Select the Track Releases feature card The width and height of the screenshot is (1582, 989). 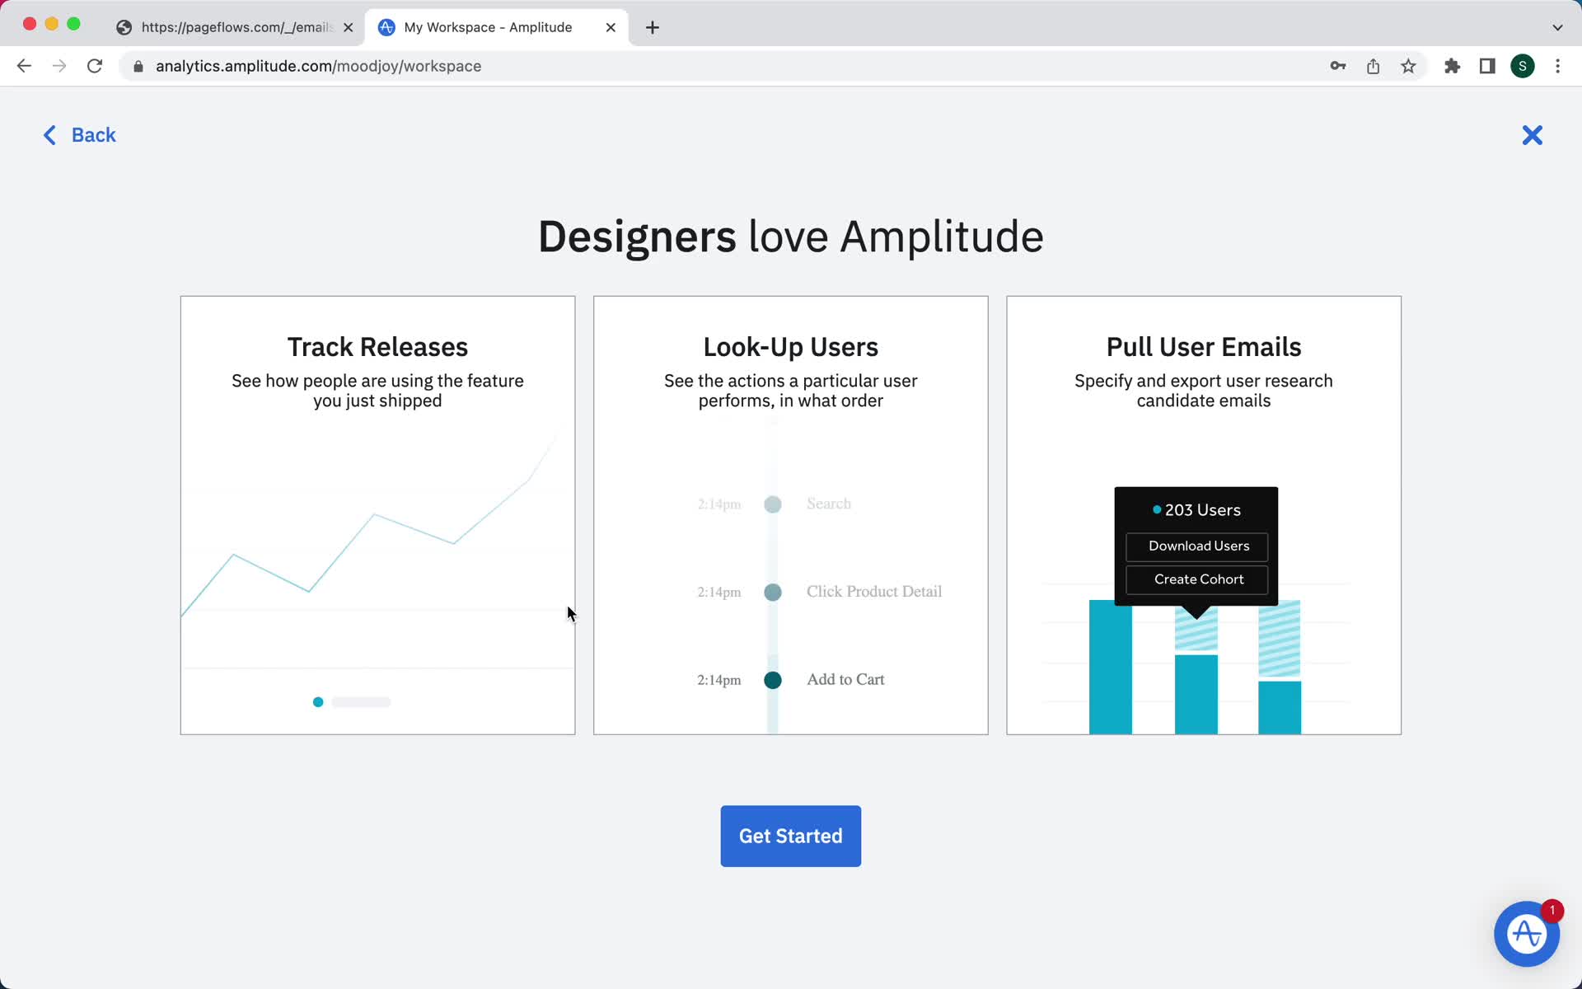click(377, 514)
